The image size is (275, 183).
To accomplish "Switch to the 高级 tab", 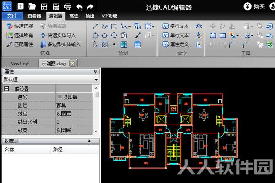I will click(x=74, y=16).
